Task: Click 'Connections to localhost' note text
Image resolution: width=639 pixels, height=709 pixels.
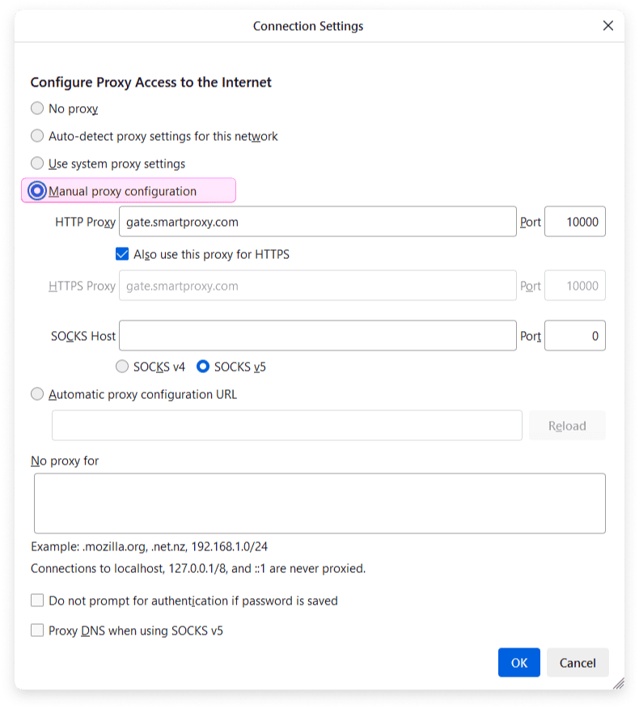Action: tap(198, 568)
